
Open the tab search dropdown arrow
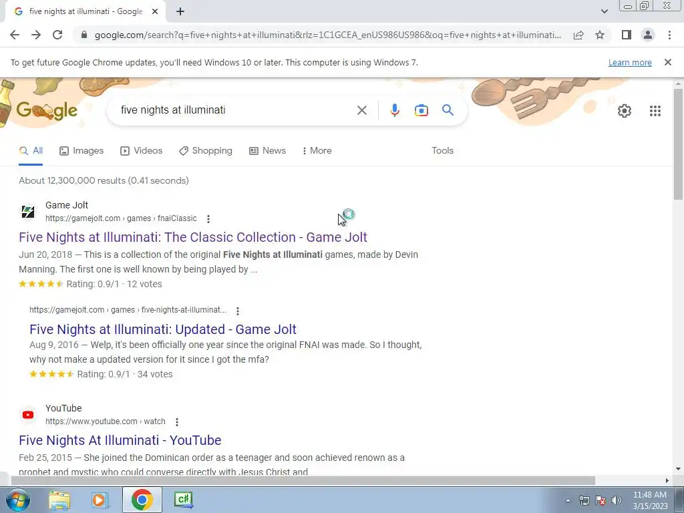click(604, 11)
